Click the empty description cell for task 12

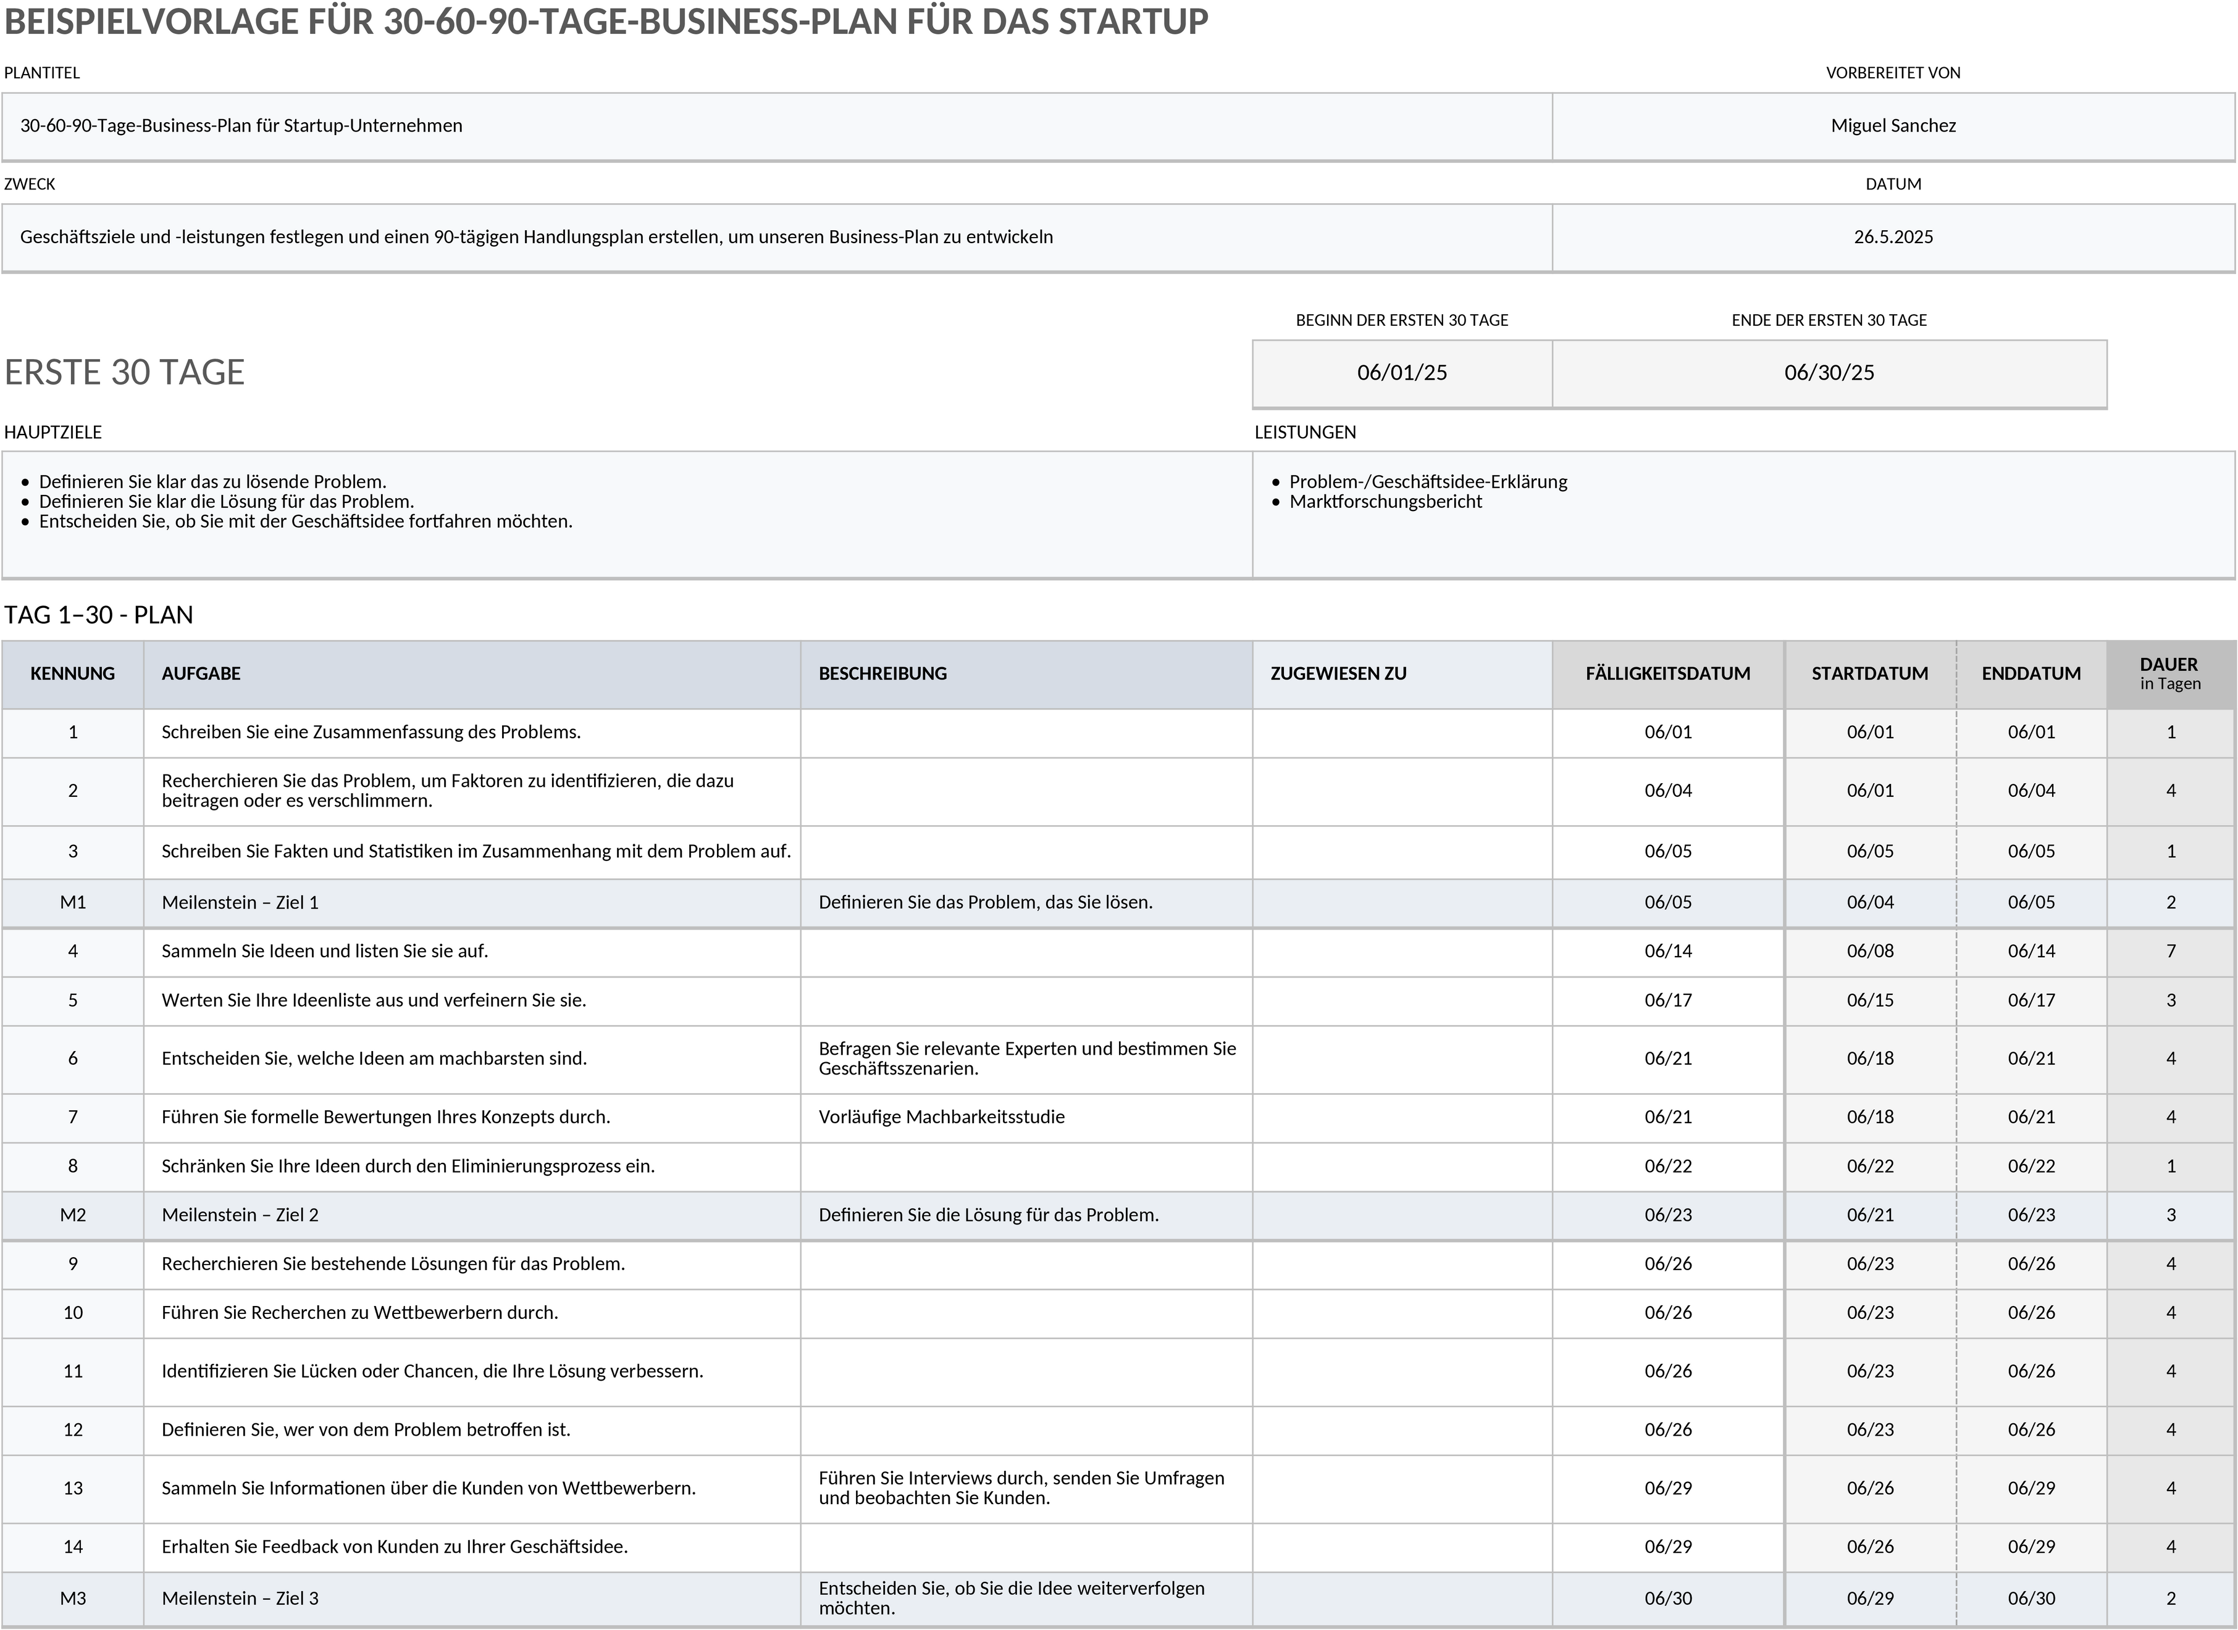pos(1027,1431)
